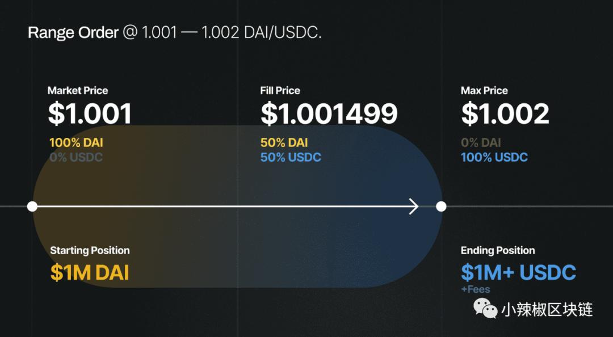Click the white arrowhead on the range line
Screen dimensions: 613x337
pos(414,207)
